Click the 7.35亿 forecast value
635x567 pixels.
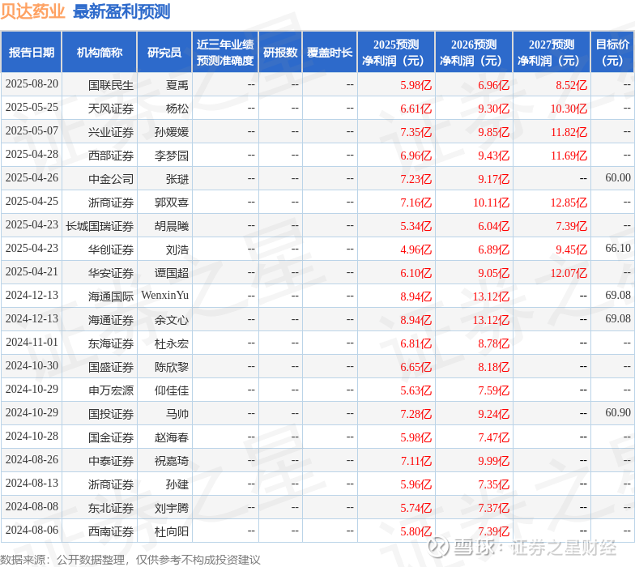pos(416,132)
